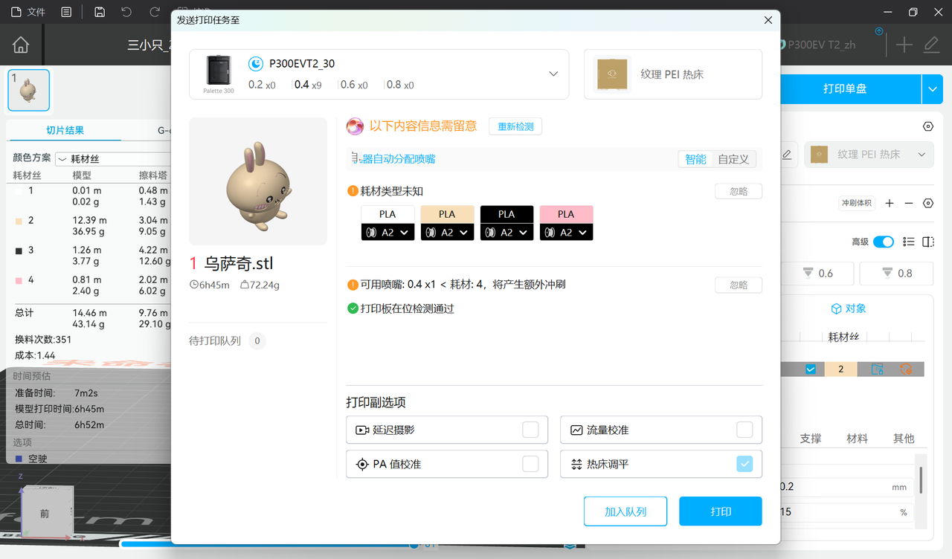Switch to the 支撑 settings tab
This screenshot has width=952, height=559.
[x=811, y=439]
